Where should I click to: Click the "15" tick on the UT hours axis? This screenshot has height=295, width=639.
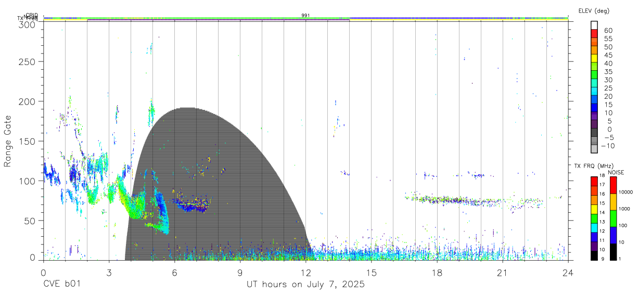click(x=372, y=273)
